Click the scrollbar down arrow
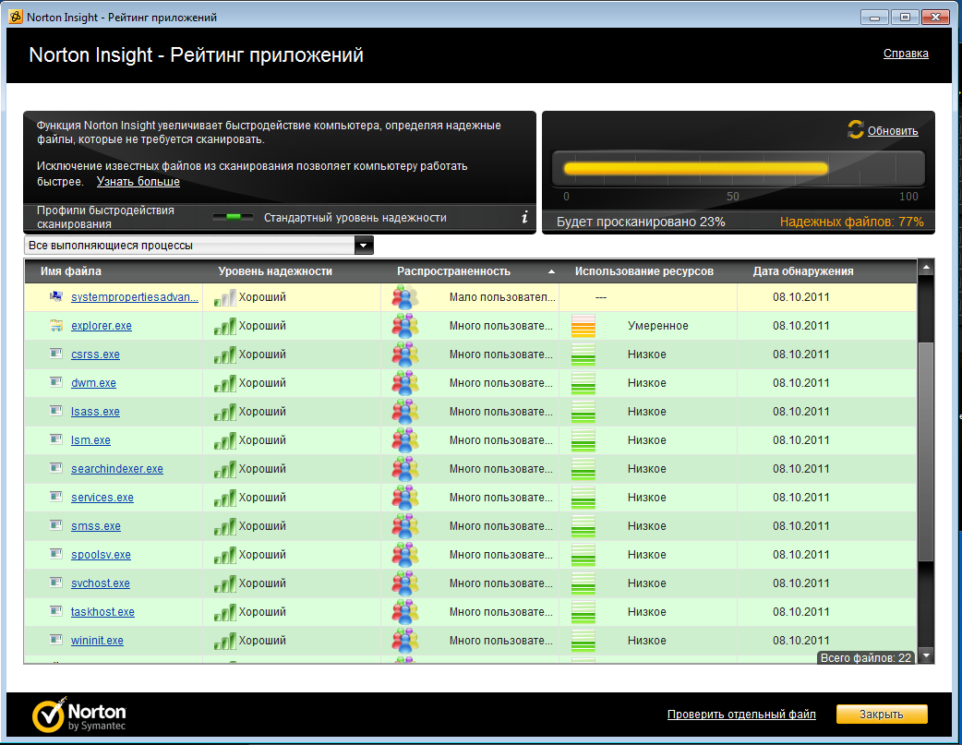962x745 pixels. [x=926, y=656]
